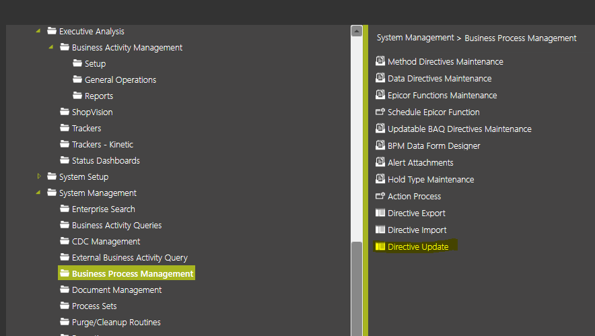Launch Epicor Functions Maintenance
Image resolution: width=595 pixels, height=336 pixels.
pos(442,96)
